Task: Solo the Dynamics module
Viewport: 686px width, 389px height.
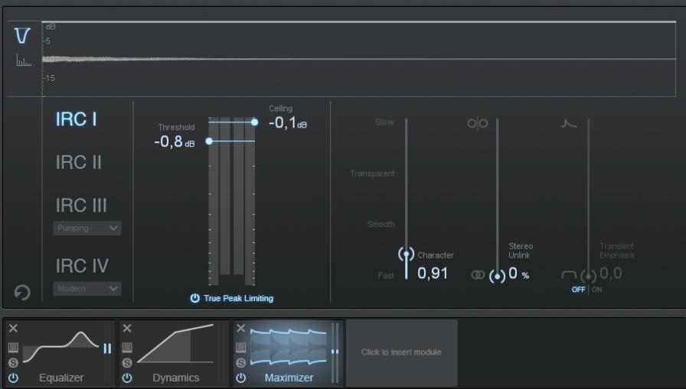Action: coord(127,362)
